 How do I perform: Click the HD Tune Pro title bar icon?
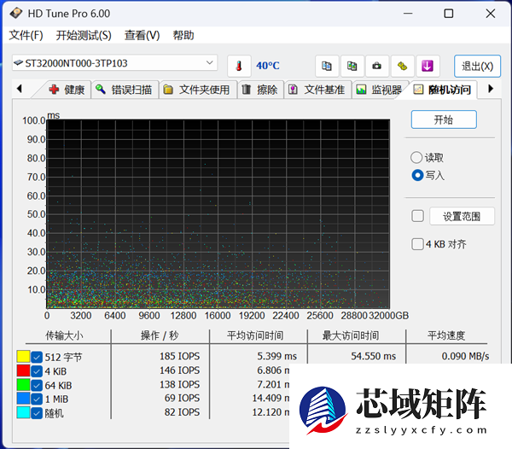pos(15,14)
